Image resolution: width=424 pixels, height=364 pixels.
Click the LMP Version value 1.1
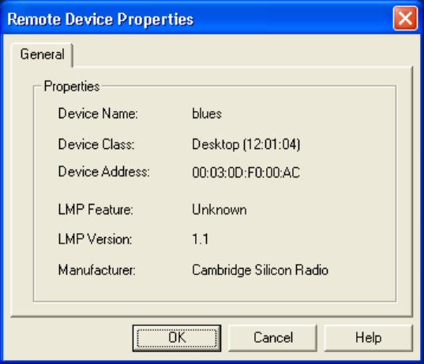200,239
